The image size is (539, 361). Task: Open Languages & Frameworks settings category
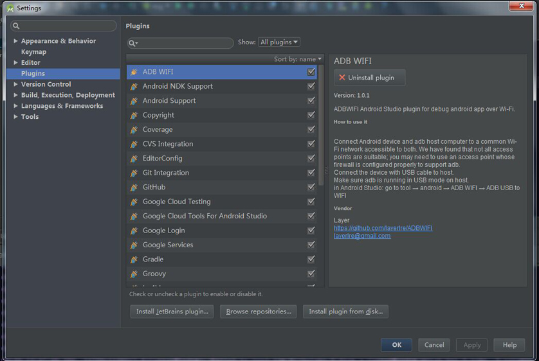[x=62, y=106]
